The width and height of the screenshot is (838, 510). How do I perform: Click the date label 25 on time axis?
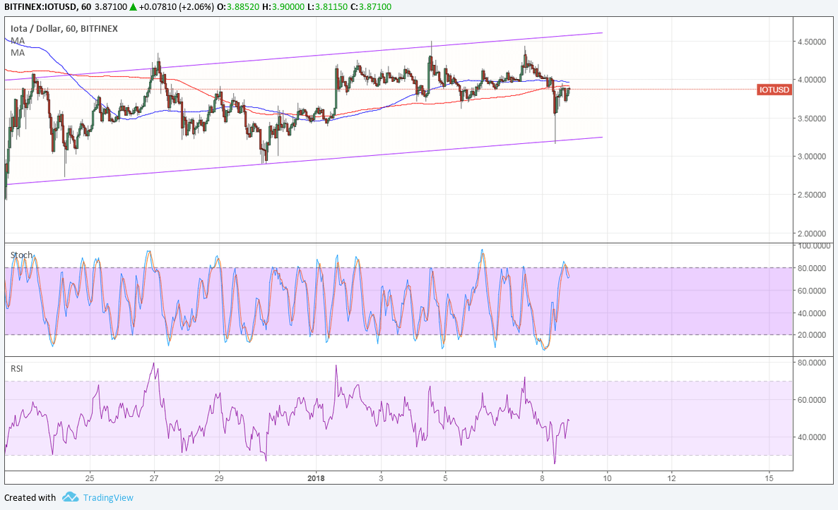pos(89,478)
